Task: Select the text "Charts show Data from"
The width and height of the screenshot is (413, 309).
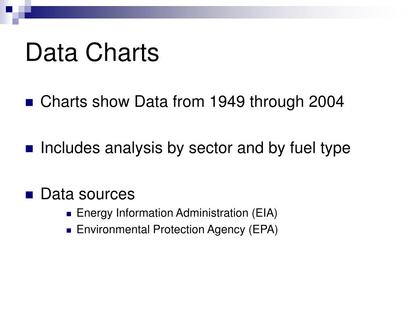Action: 122,101
